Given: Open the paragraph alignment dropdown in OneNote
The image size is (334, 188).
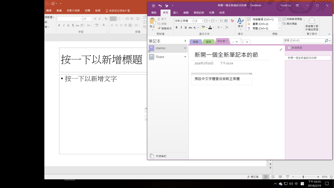Looking at the screenshot, I should click(x=222, y=27).
